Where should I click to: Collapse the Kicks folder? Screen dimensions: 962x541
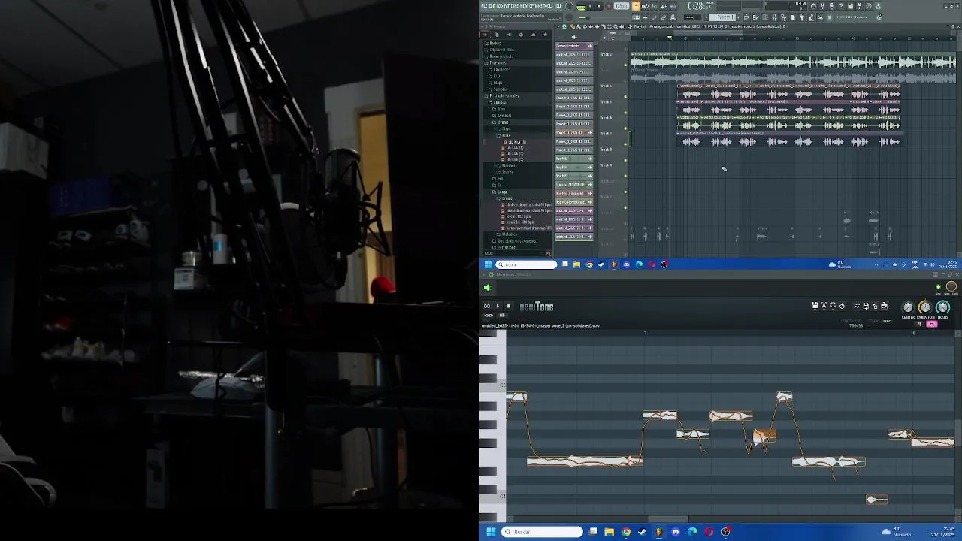(x=504, y=135)
